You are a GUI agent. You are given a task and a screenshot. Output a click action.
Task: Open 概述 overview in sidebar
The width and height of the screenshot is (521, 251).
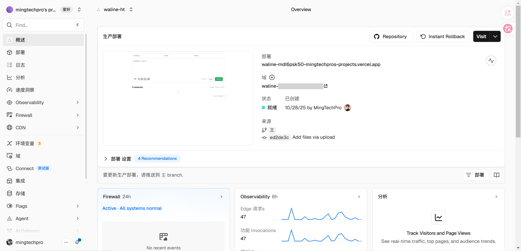43,40
